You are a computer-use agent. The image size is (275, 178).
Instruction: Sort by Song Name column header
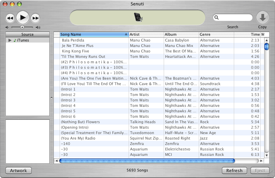(94, 34)
